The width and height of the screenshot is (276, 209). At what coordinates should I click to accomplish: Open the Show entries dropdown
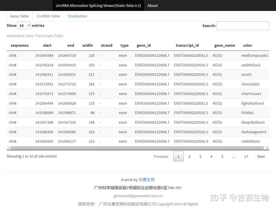24,26
